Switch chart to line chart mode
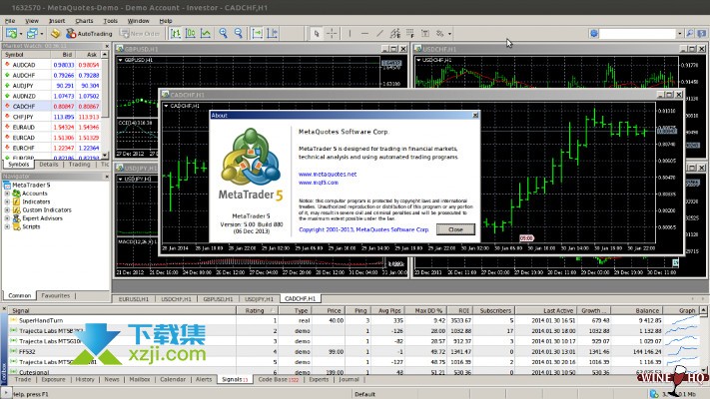Screen dimensions: 710x399 click(206, 34)
